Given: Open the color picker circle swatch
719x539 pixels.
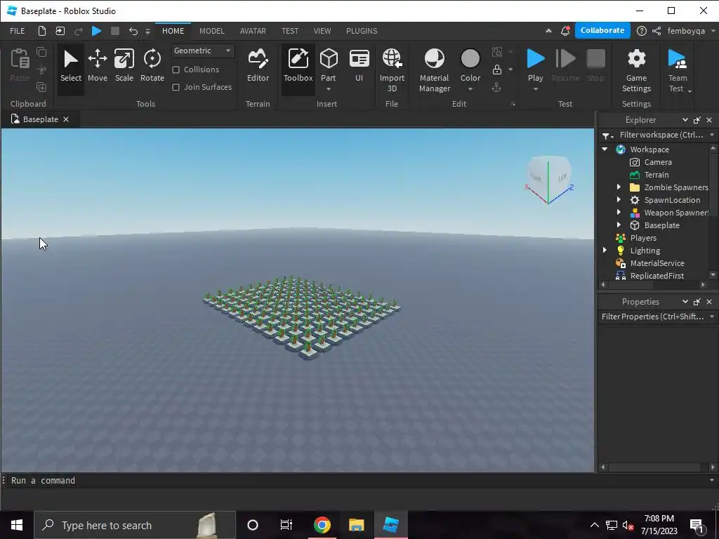Looking at the screenshot, I should tap(470, 59).
